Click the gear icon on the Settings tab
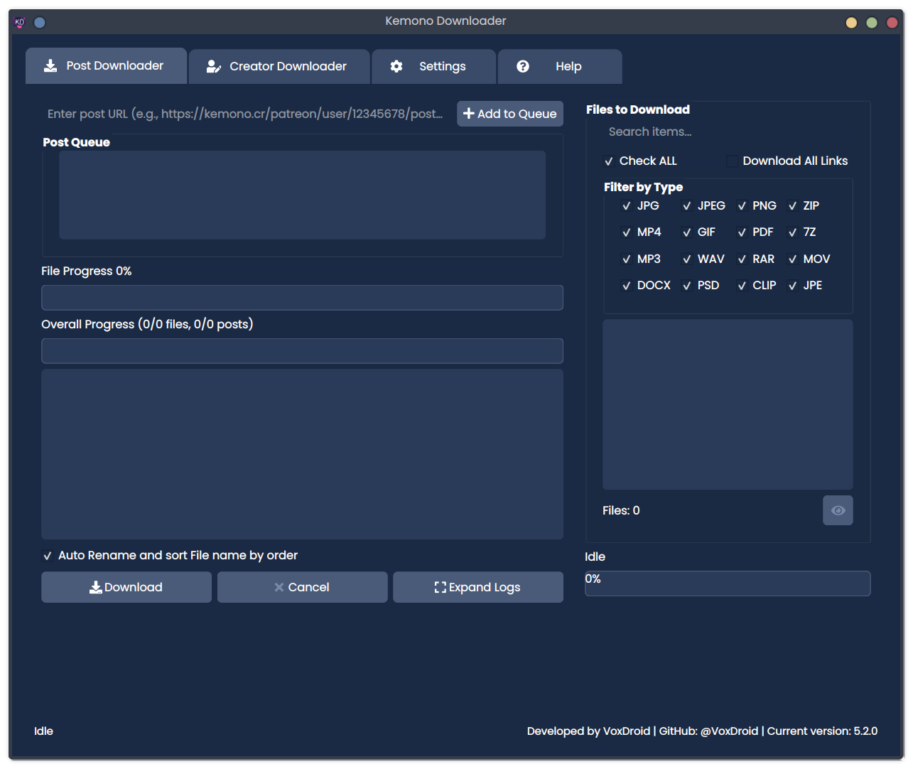Image resolution: width=913 pixels, height=769 pixels. click(396, 65)
